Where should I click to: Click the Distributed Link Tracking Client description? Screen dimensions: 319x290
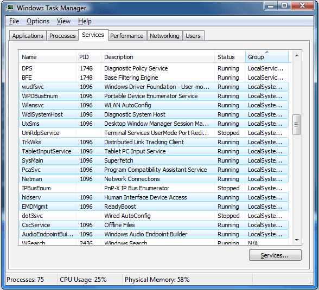pos(144,142)
